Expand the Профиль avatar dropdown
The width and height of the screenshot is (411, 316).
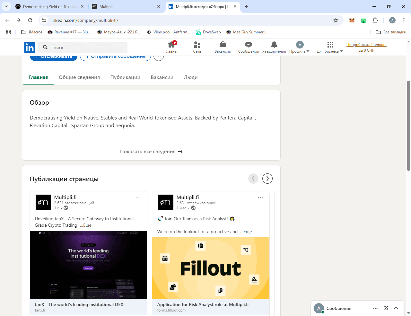[x=299, y=47]
